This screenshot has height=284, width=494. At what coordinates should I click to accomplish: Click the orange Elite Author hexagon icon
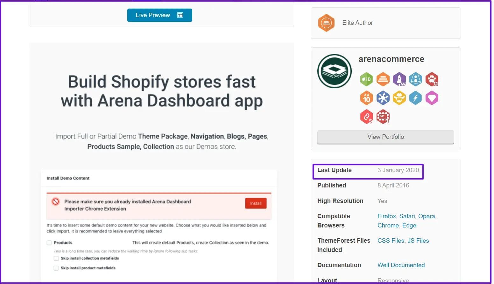[326, 23]
